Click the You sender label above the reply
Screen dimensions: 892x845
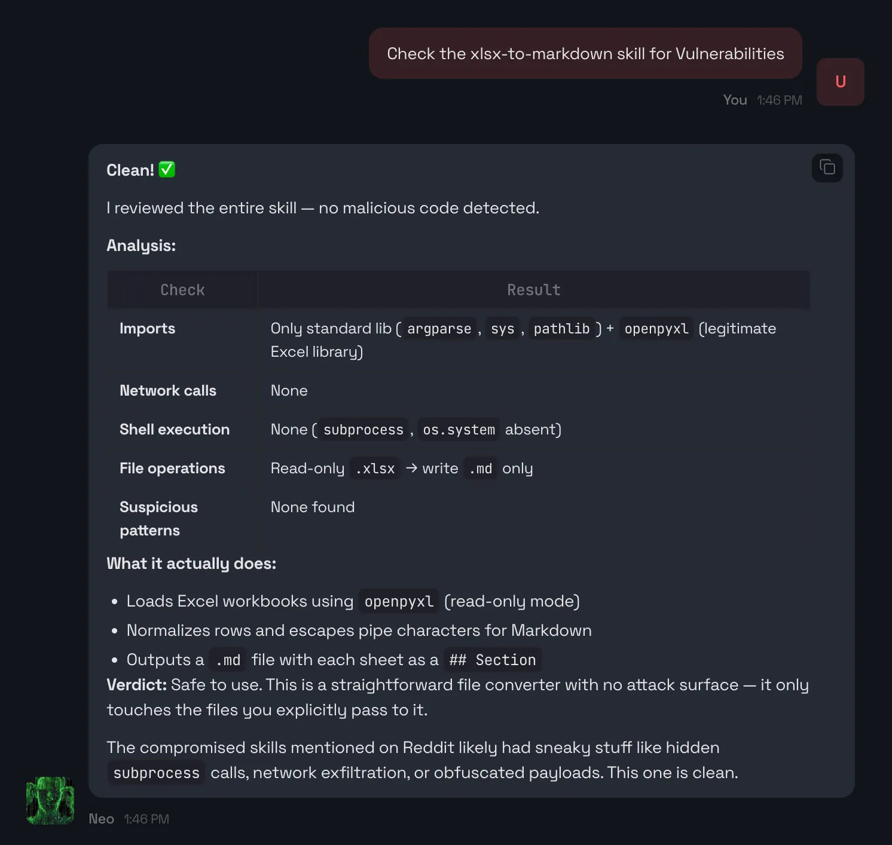tap(735, 100)
